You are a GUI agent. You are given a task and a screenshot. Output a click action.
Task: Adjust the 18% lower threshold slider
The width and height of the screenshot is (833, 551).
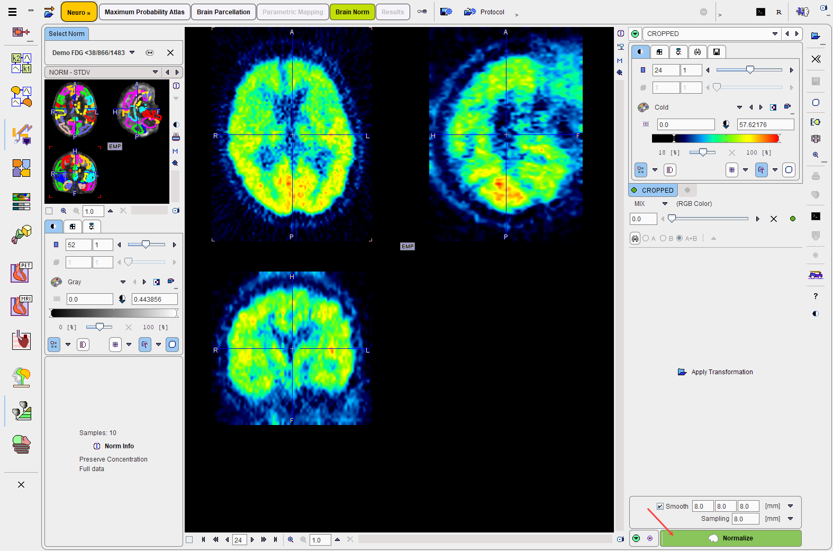(x=703, y=152)
